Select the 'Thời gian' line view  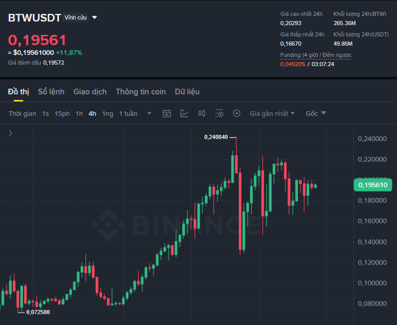point(22,114)
